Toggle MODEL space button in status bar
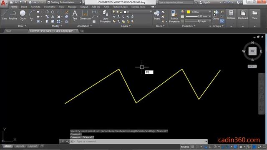The height and width of the screenshot is (150, 267). click(185, 147)
